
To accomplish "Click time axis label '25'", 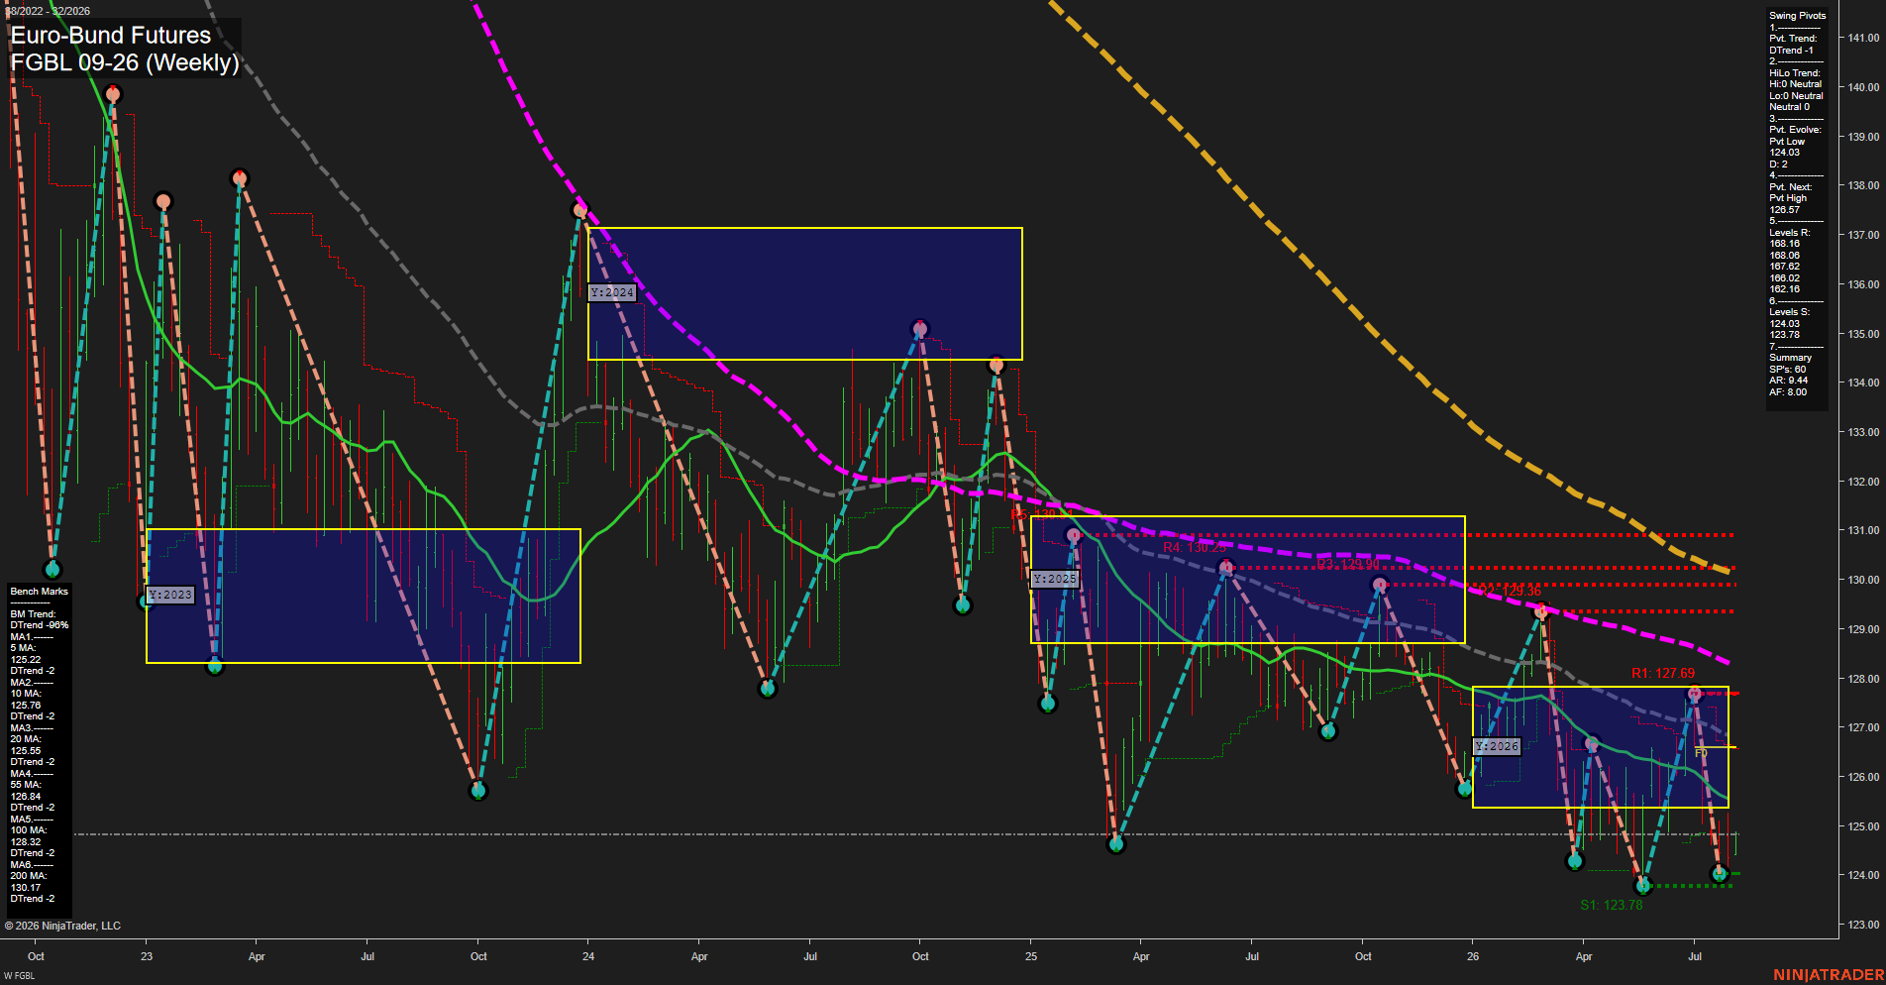I will pyautogui.click(x=1031, y=956).
